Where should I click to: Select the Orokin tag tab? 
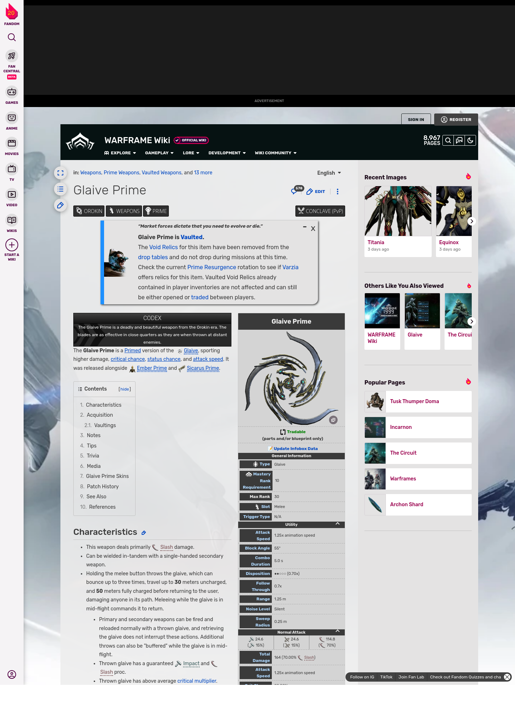[x=89, y=211]
